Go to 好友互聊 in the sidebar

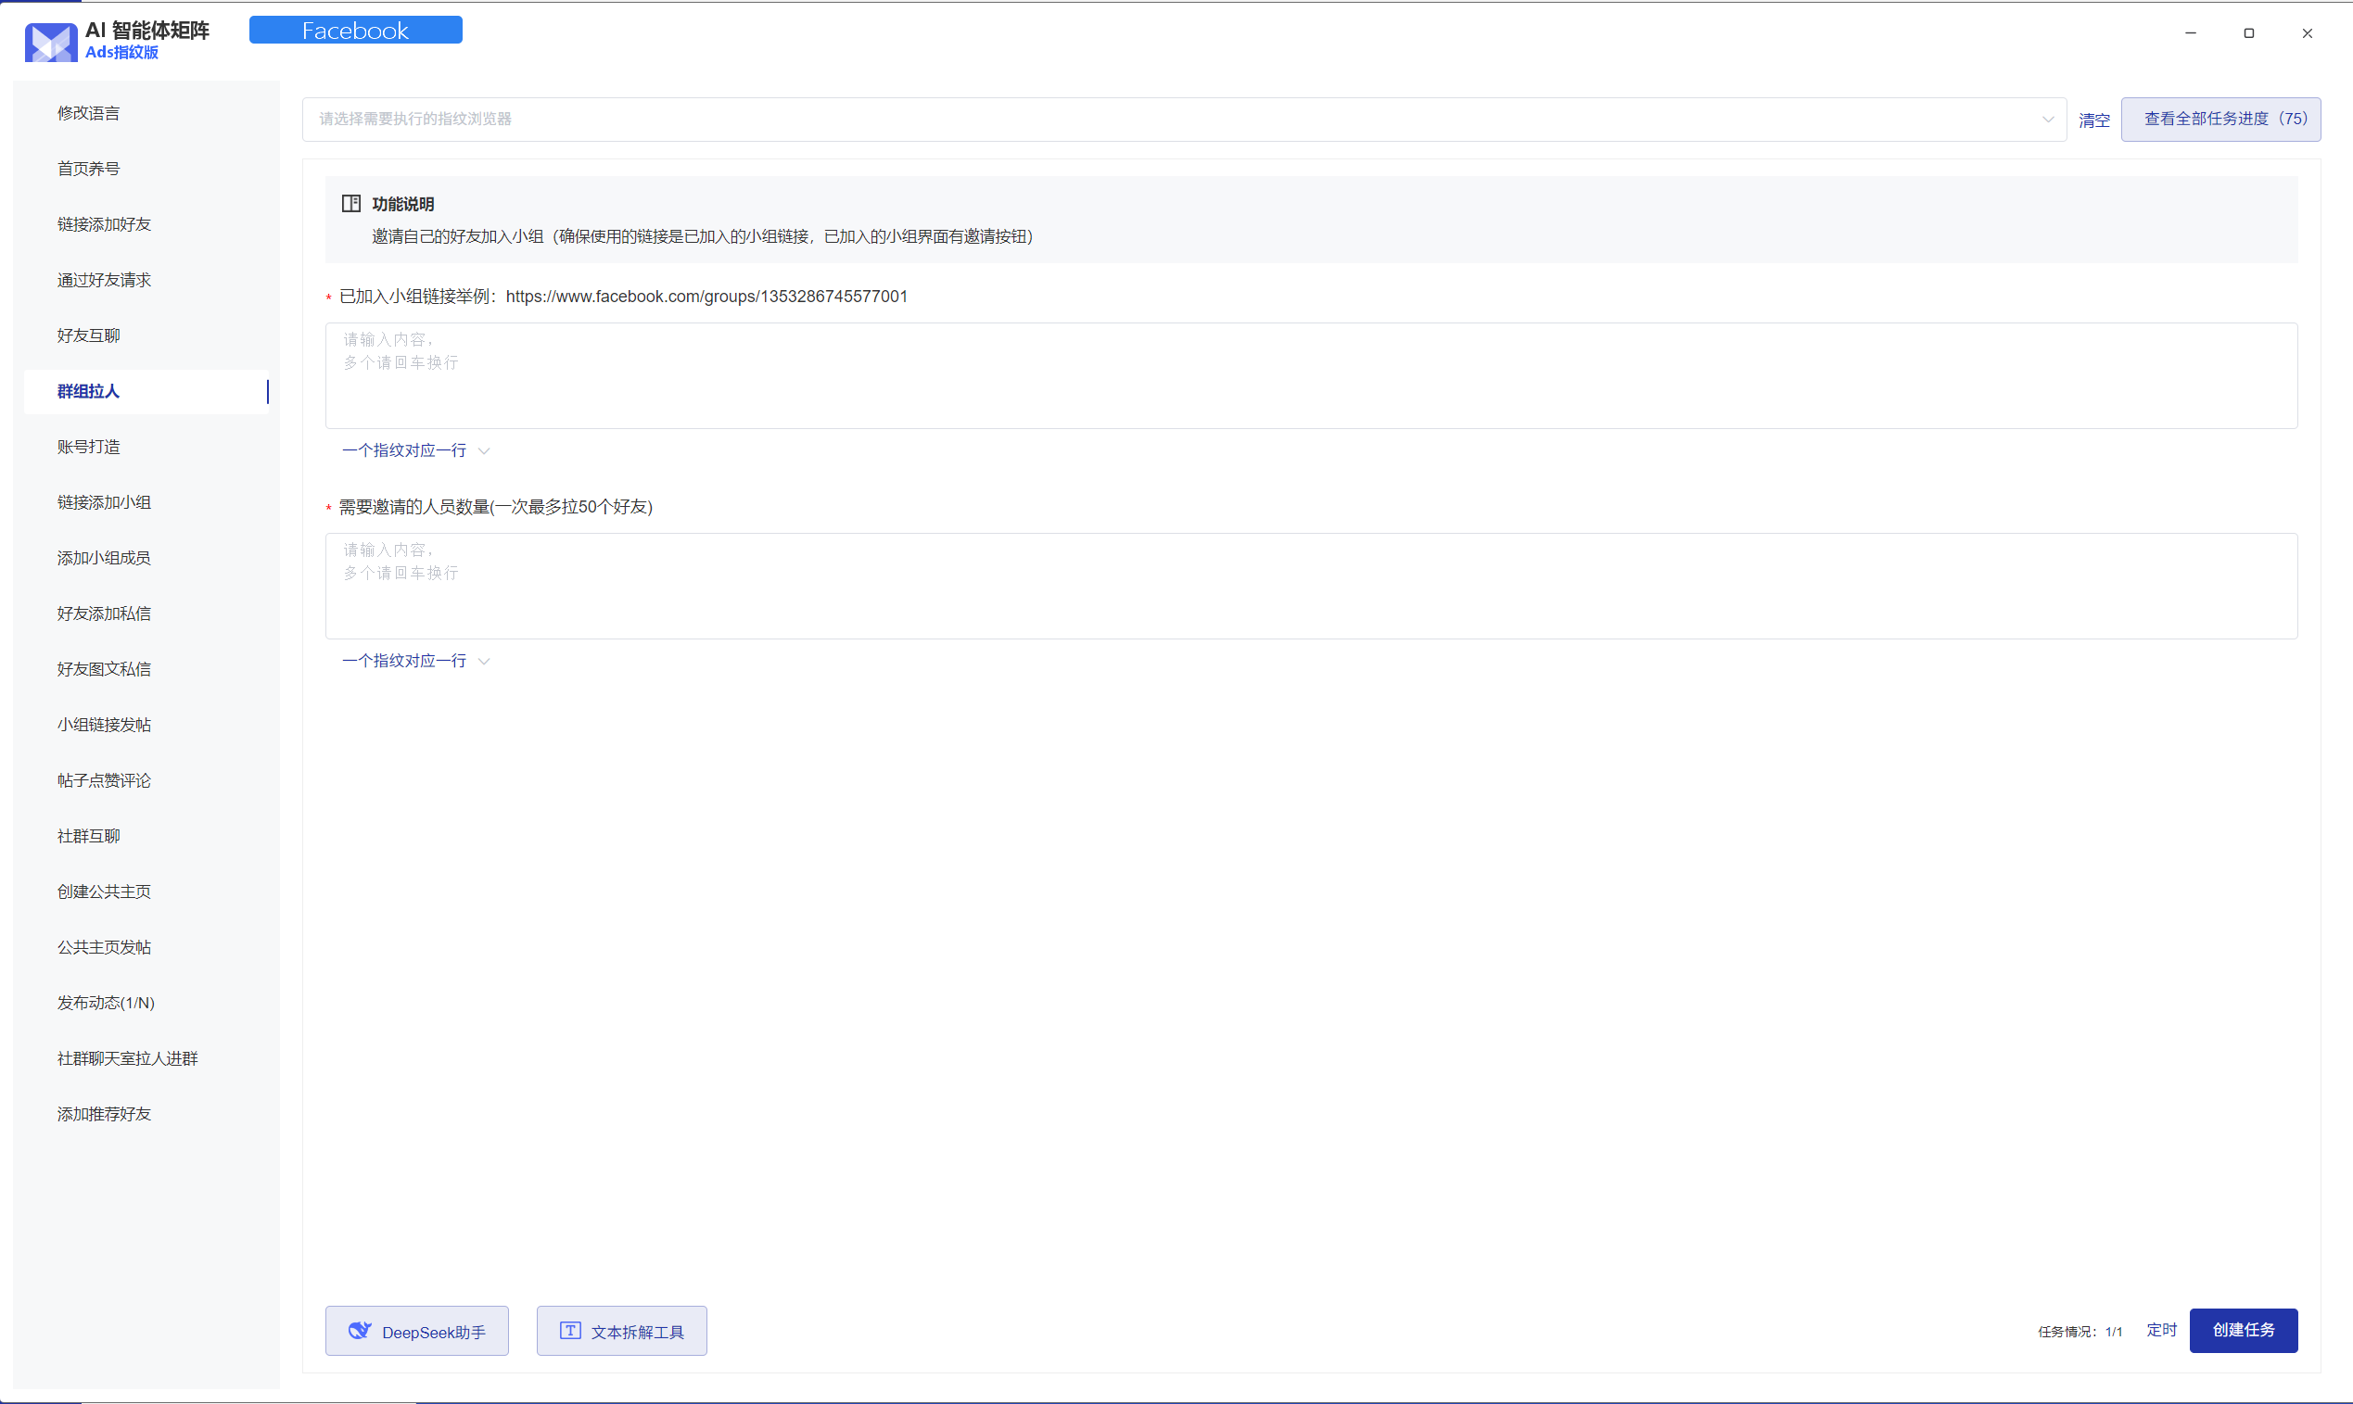coord(88,335)
